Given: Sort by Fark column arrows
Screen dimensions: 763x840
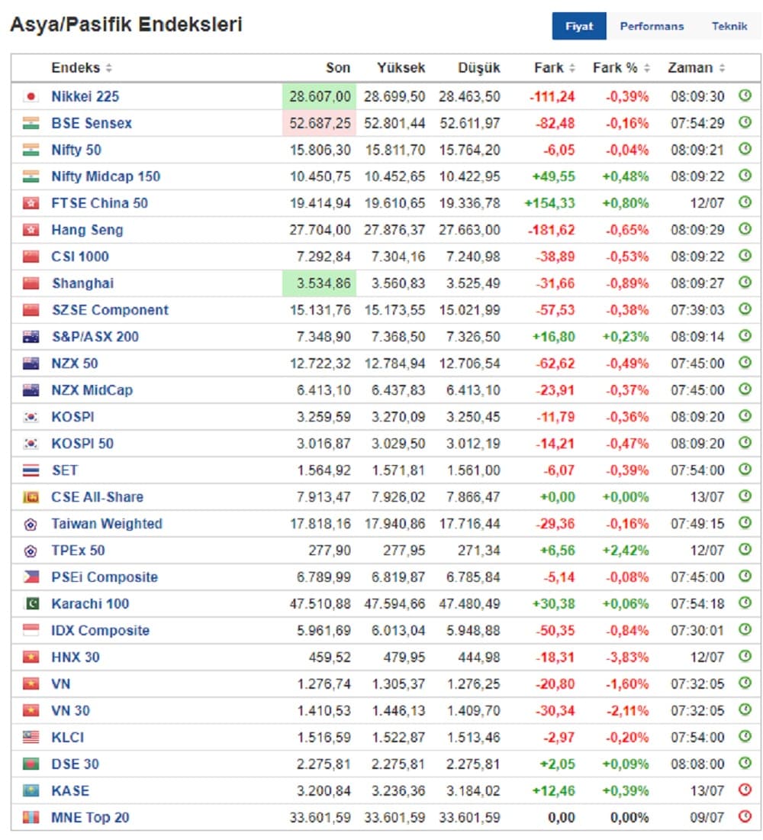Looking at the screenshot, I should point(571,68).
